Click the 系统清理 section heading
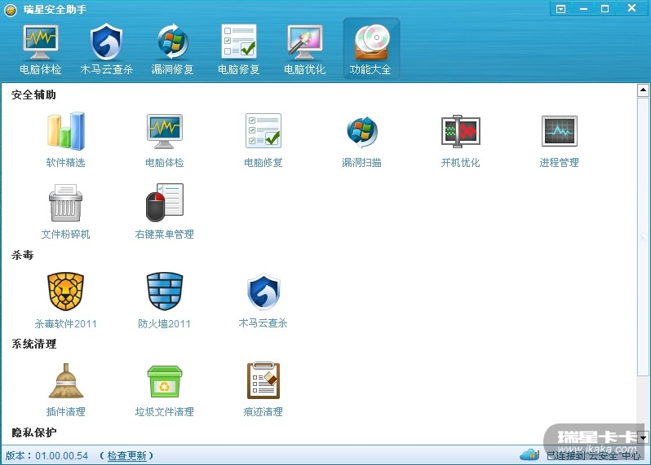651x465 pixels. (x=33, y=344)
